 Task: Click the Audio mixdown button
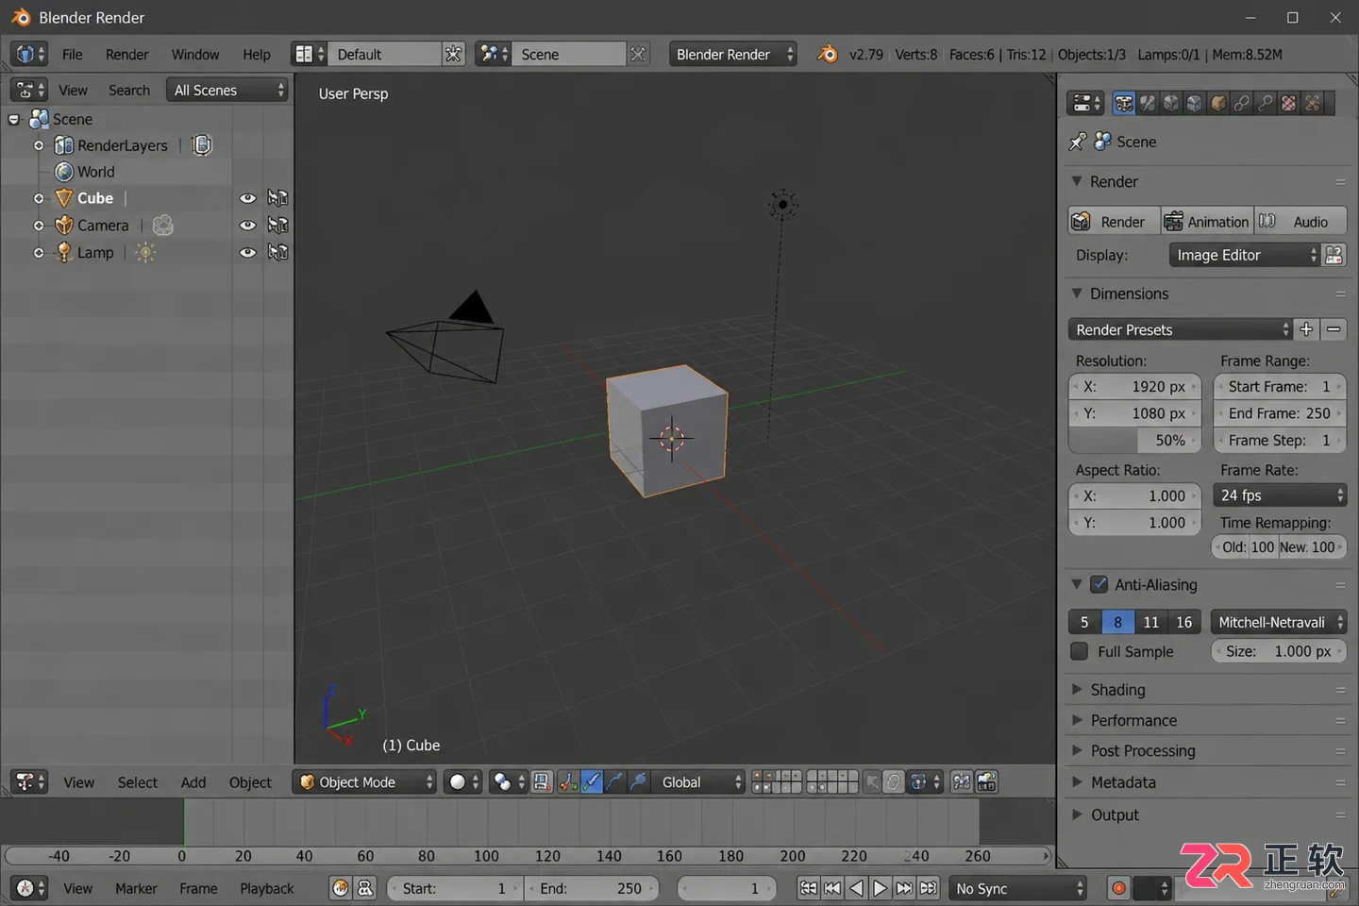1300,222
